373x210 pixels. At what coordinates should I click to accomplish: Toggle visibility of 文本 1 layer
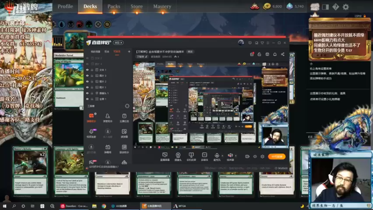pyautogui.click(x=87, y=70)
